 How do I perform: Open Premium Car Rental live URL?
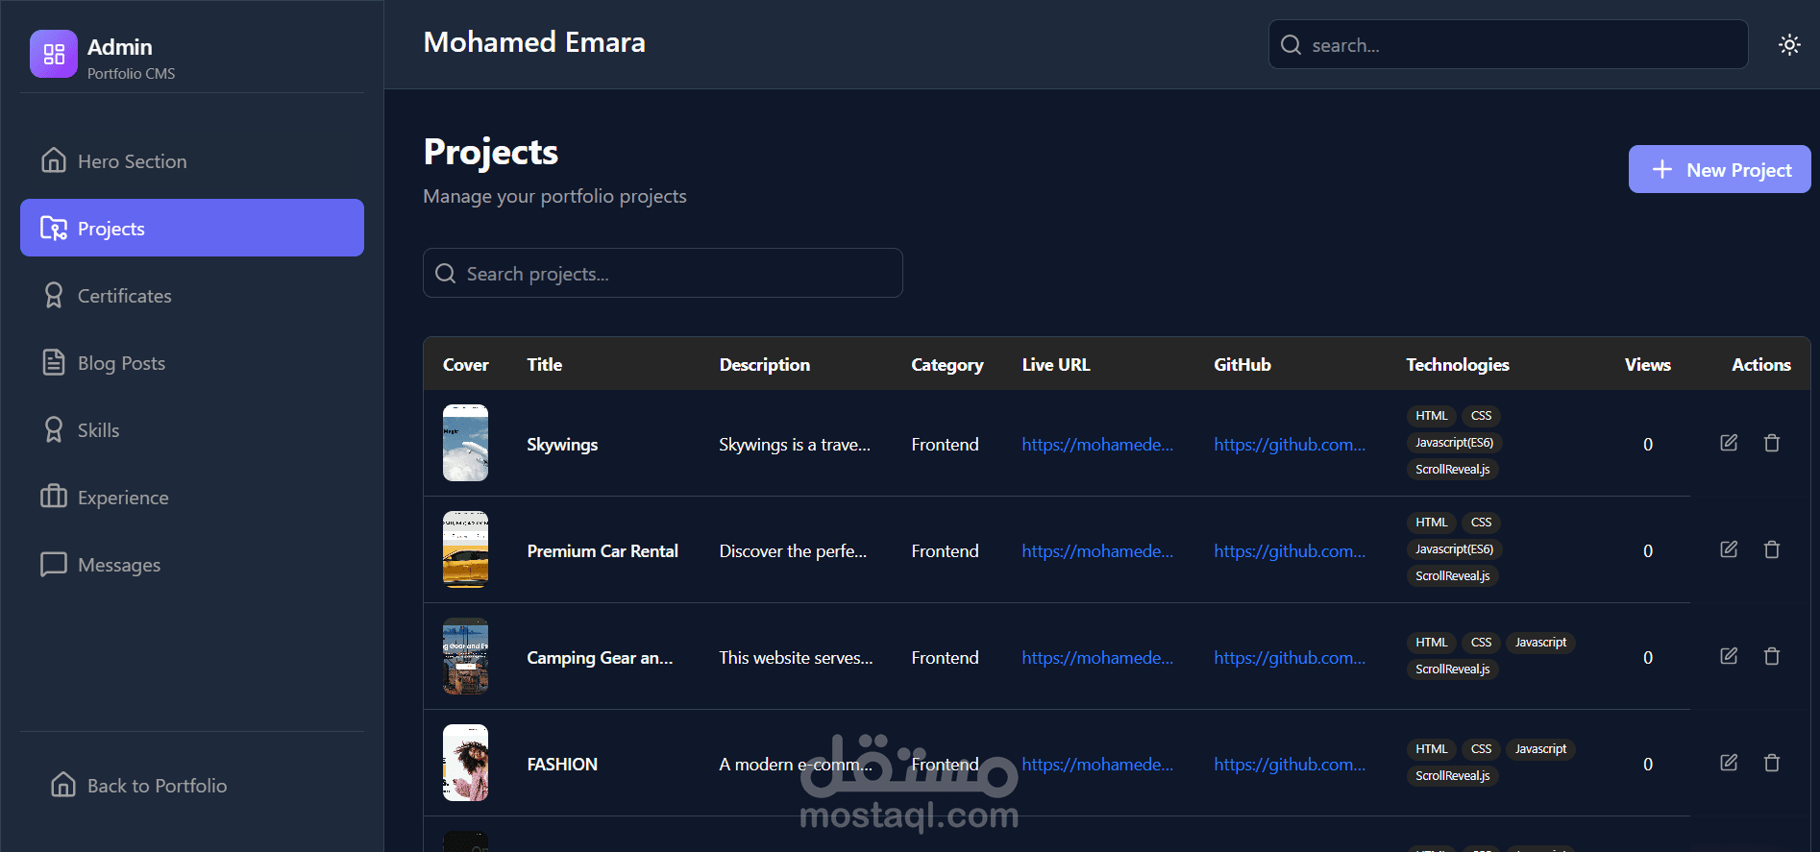[1097, 551]
